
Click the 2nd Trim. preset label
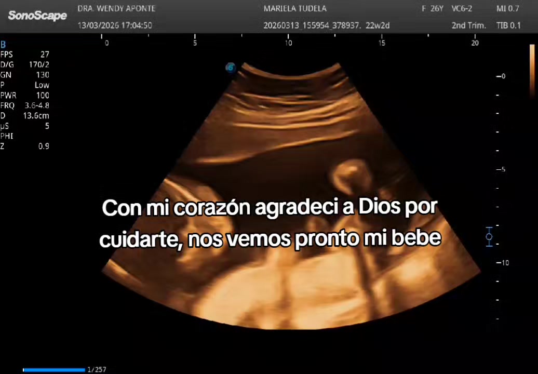click(x=469, y=25)
